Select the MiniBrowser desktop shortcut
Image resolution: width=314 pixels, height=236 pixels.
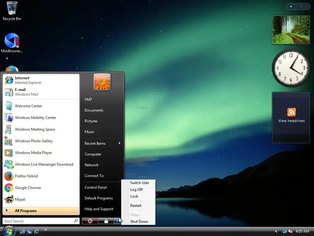(12, 43)
